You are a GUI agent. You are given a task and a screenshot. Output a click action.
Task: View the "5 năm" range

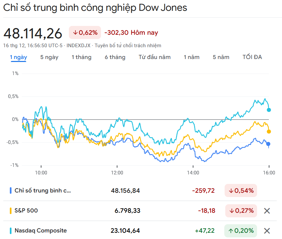221,57
